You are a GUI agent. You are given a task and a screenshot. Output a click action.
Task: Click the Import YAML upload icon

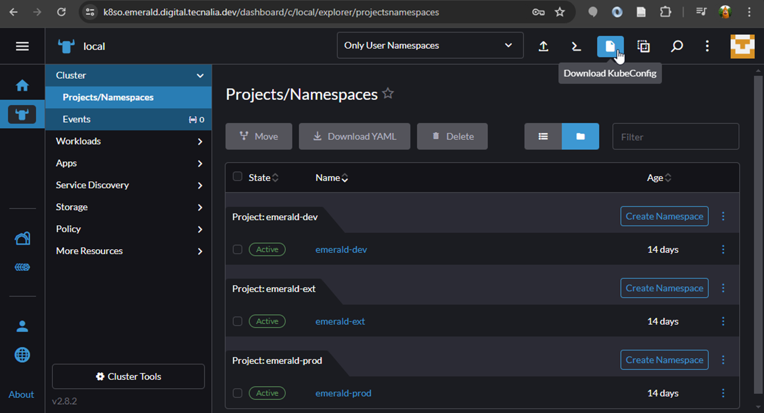point(544,46)
